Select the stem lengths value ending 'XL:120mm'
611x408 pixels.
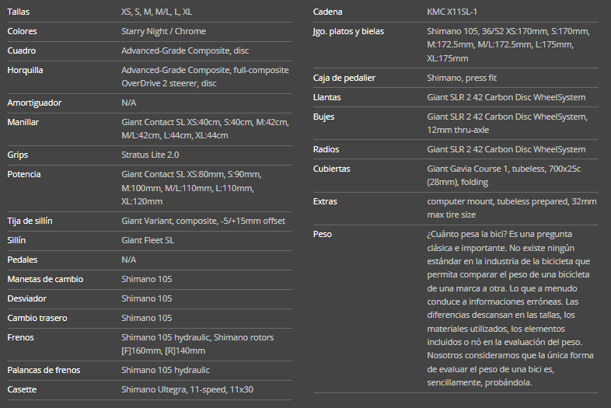coord(191,188)
